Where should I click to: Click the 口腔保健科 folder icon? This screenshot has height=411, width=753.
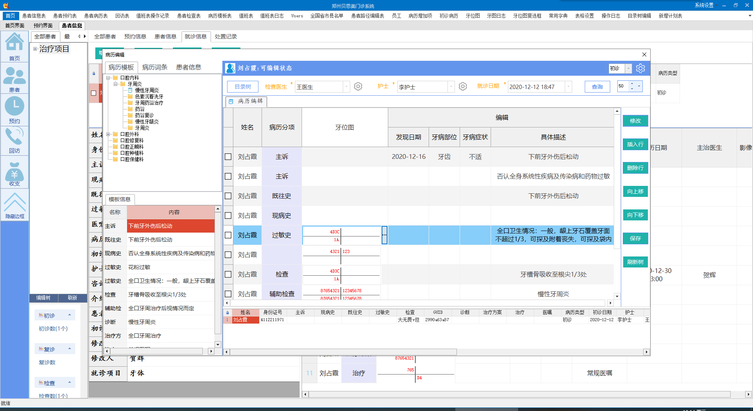pos(115,159)
